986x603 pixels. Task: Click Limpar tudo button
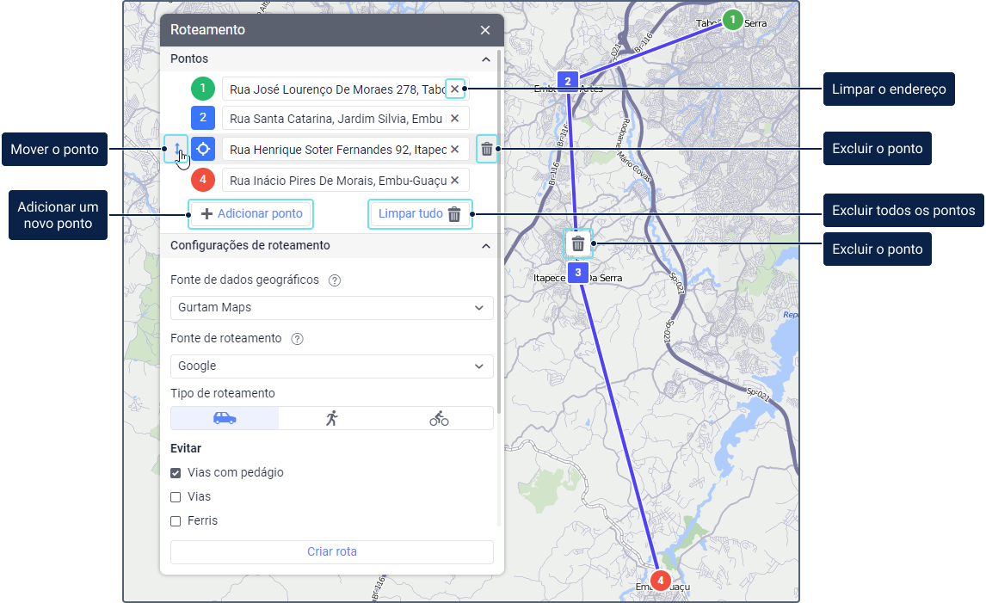pos(419,214)
